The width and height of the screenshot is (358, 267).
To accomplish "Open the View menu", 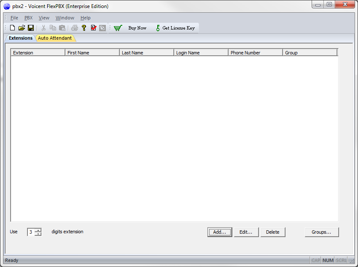I will (44, 18).
